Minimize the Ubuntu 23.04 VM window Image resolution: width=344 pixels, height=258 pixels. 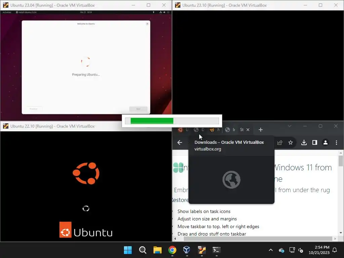133,5
